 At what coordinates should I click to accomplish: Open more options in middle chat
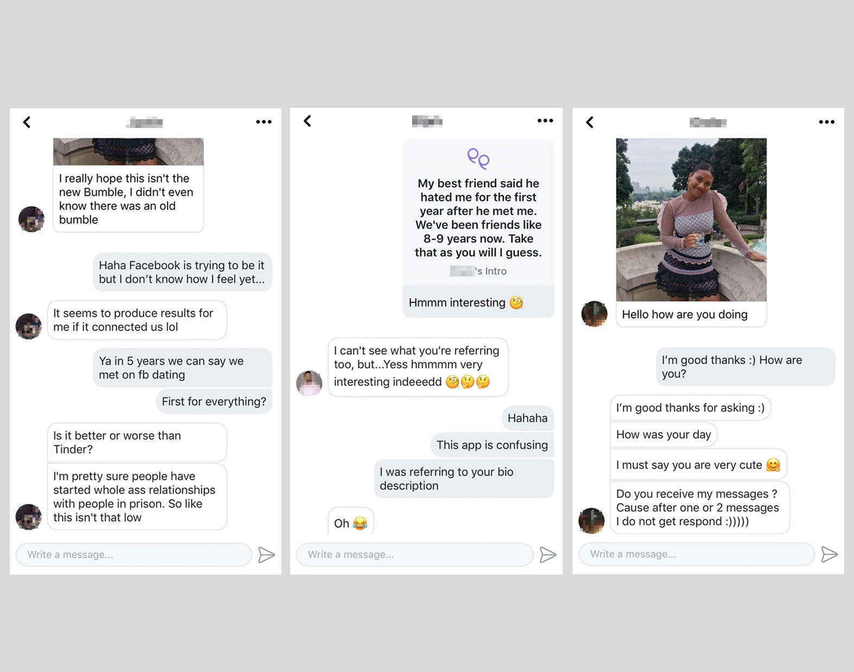pyautogui.click(x=545, y=121)
